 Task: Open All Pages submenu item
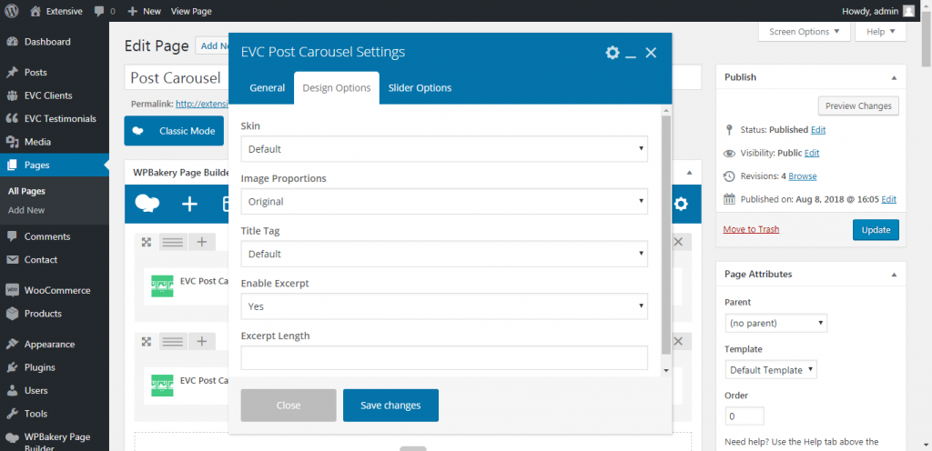[x=26, y=192]
